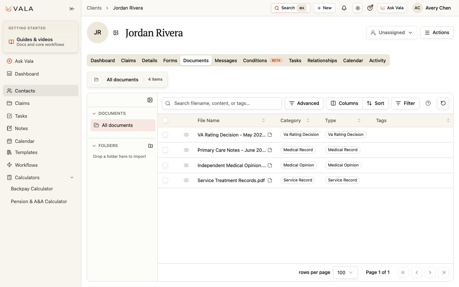Image resolution: width=459 pixels, height=287 pixels.
Task: Open the Actions menu button
Action: coord(437,33)
